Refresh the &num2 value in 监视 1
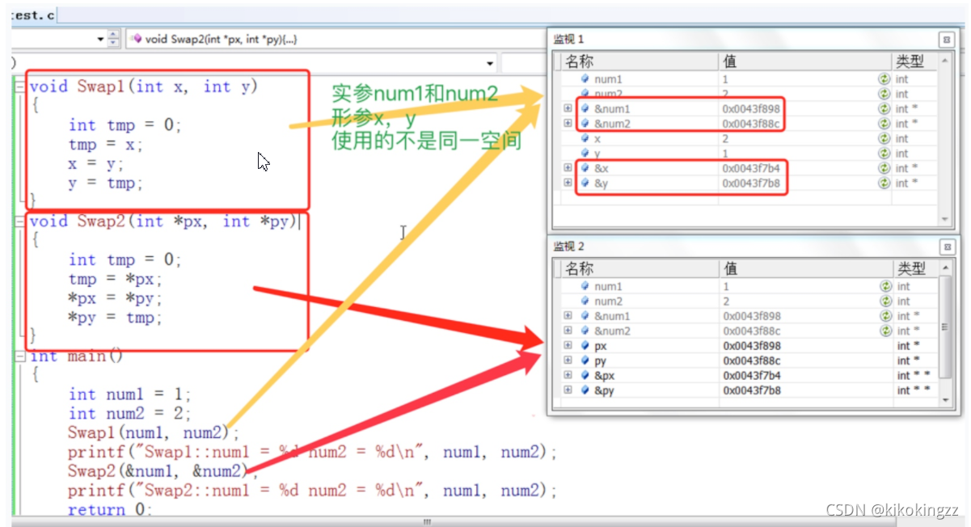This screenshot has width=971, height=527. coord(884,124)
